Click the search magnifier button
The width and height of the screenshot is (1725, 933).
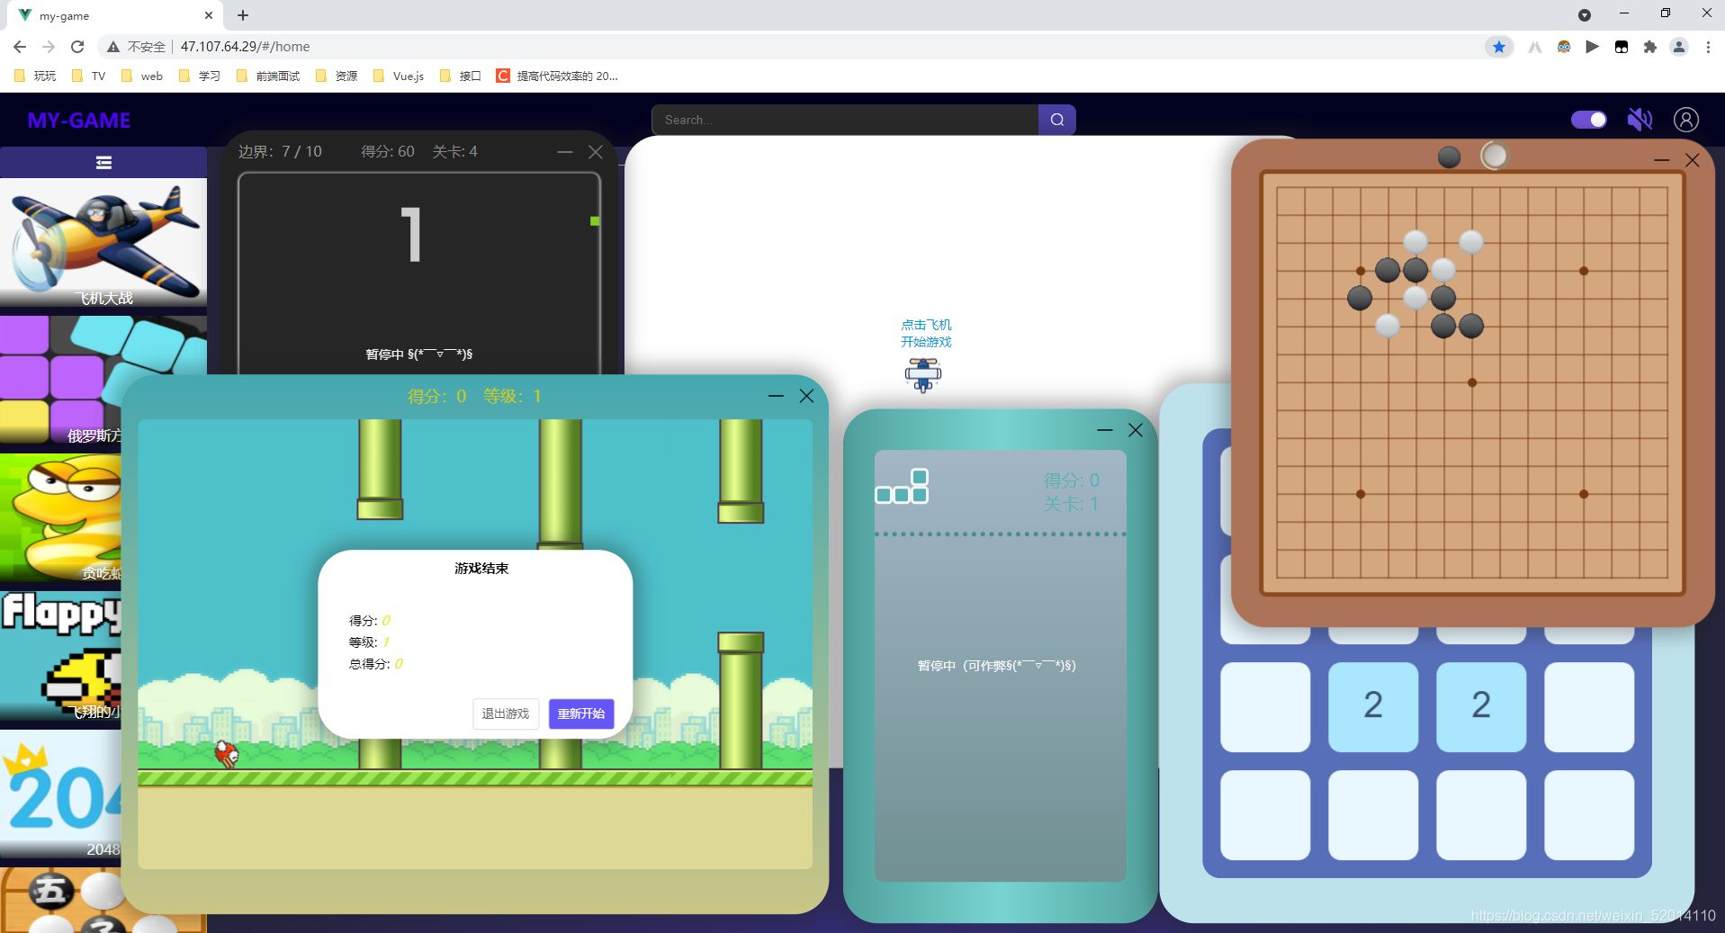point(1057,120)
